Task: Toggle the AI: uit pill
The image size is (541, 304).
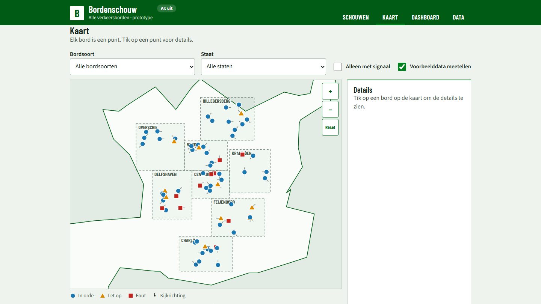Action: point(166,8)
